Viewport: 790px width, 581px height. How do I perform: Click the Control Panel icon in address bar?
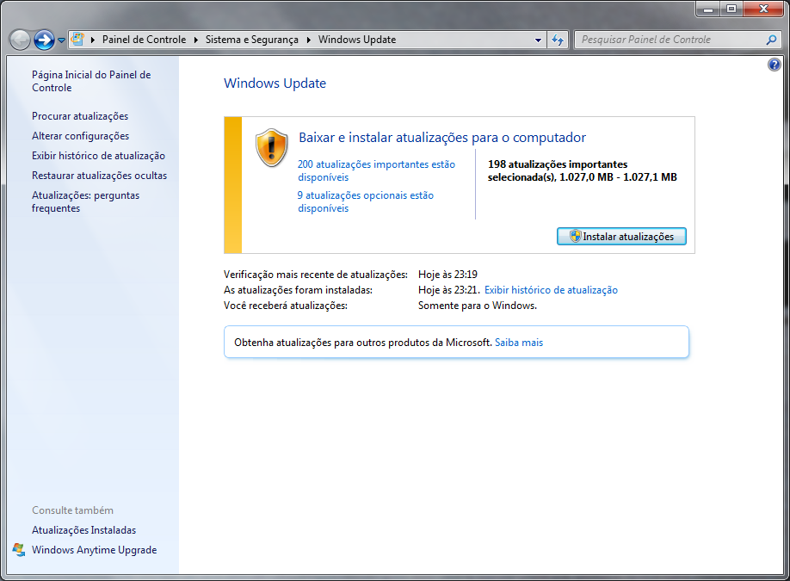(77, 40)
